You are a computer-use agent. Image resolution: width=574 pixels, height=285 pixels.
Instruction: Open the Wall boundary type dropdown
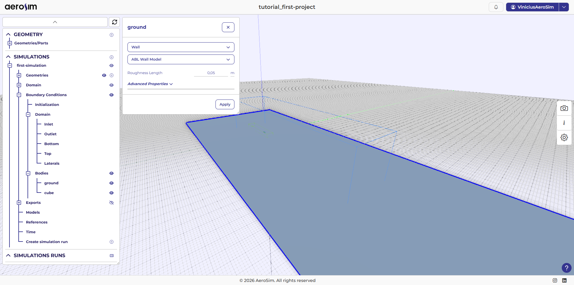181,47
